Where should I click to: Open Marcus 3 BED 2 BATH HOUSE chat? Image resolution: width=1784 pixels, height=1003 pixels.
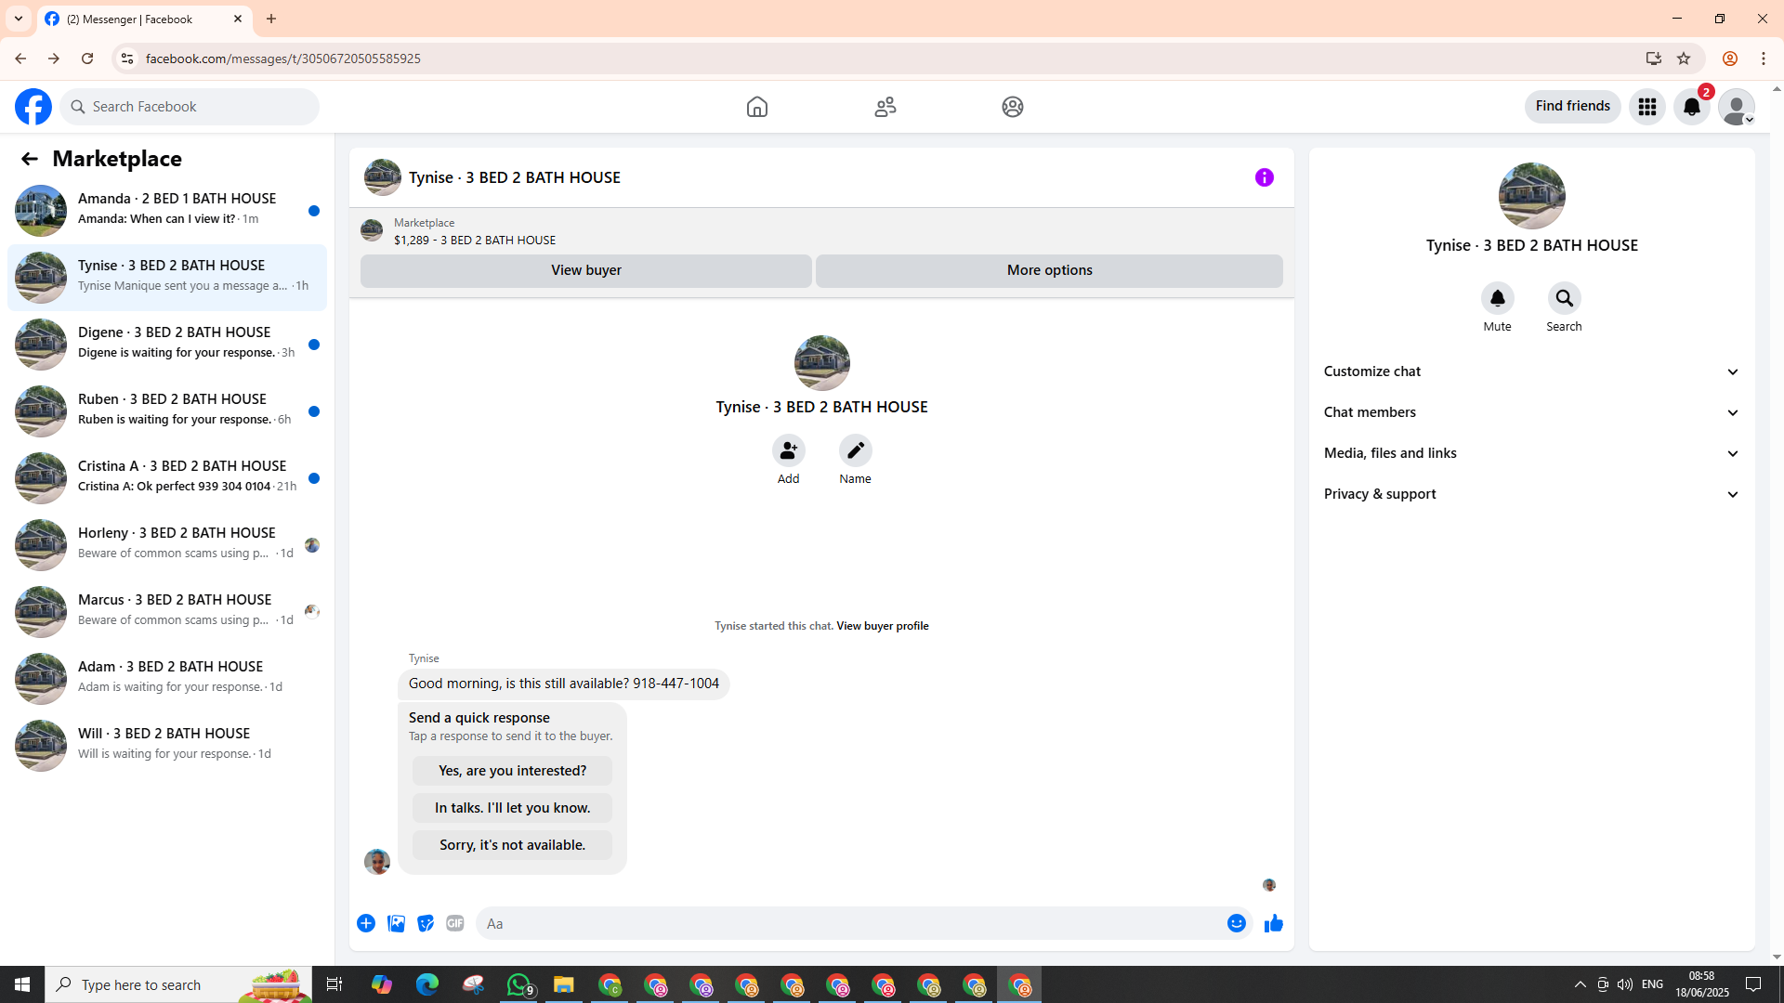[x=167, y=612]
